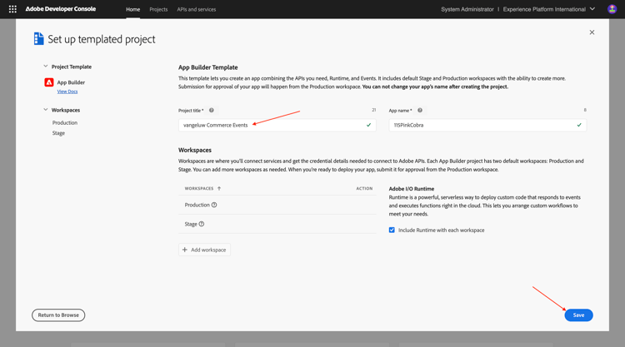Click the user profile avatar
The width and height of the screenshot is (625, 347).
point(612,9)
